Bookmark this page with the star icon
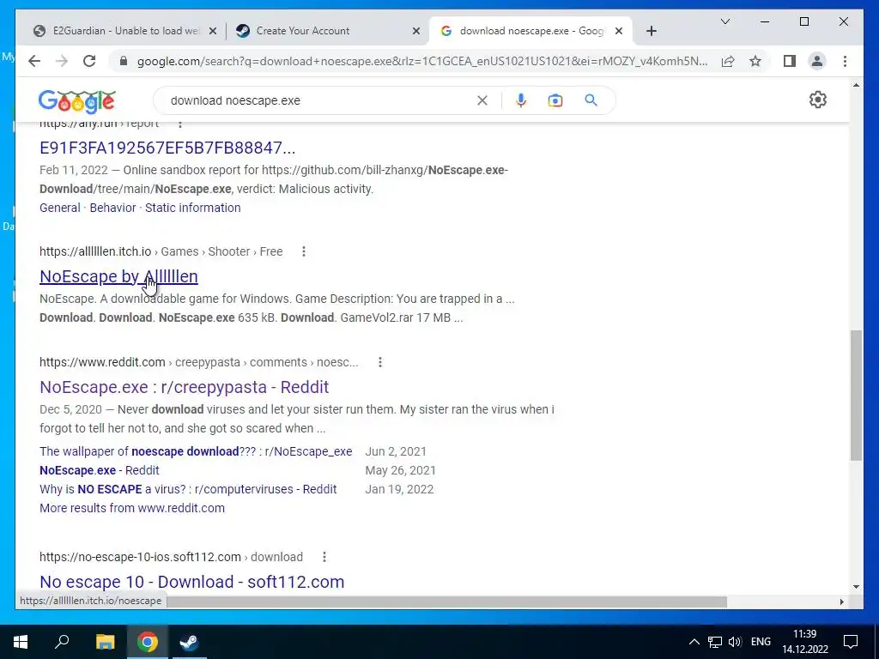Image resolution: width=879 pixels, height=659 pixels. [755, 61]
